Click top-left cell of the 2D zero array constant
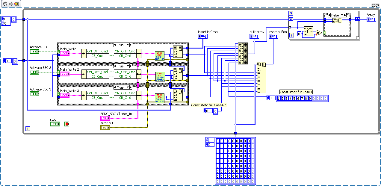Viewport: 381px width, 186px height. (x=218, y=140)
